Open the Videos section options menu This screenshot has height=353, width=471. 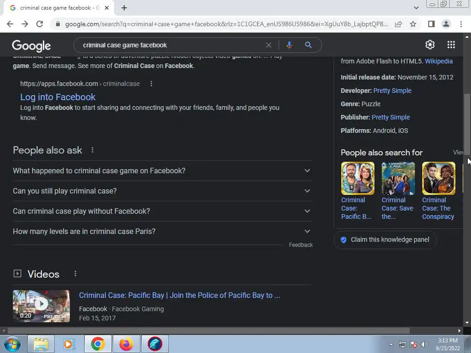tap(75, 274)
